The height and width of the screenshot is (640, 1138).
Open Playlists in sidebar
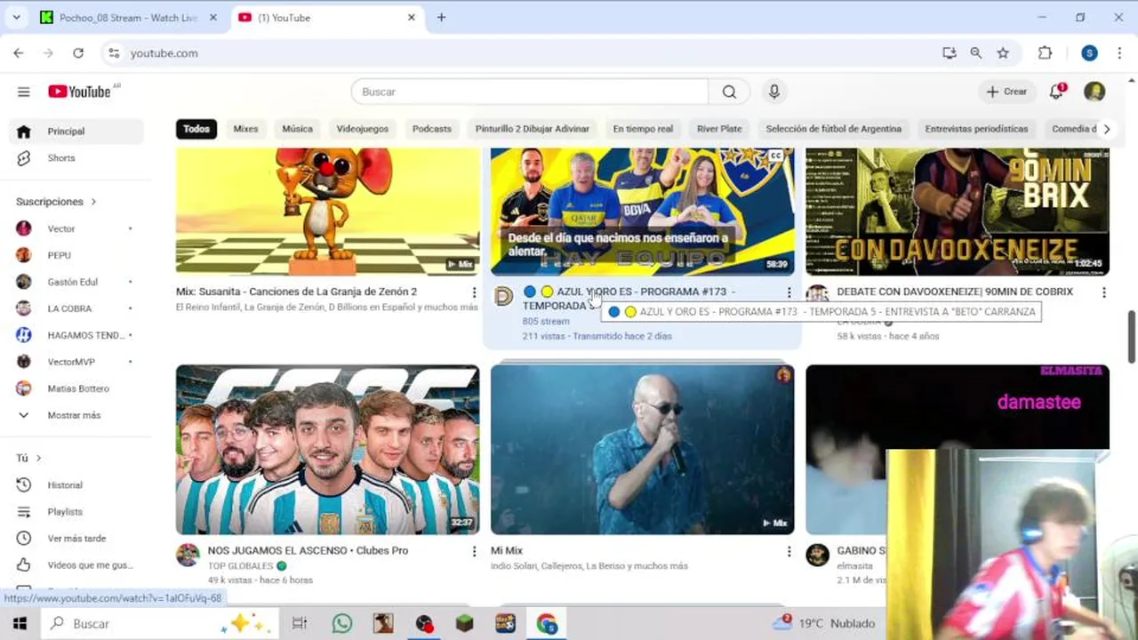coord(77,512)
